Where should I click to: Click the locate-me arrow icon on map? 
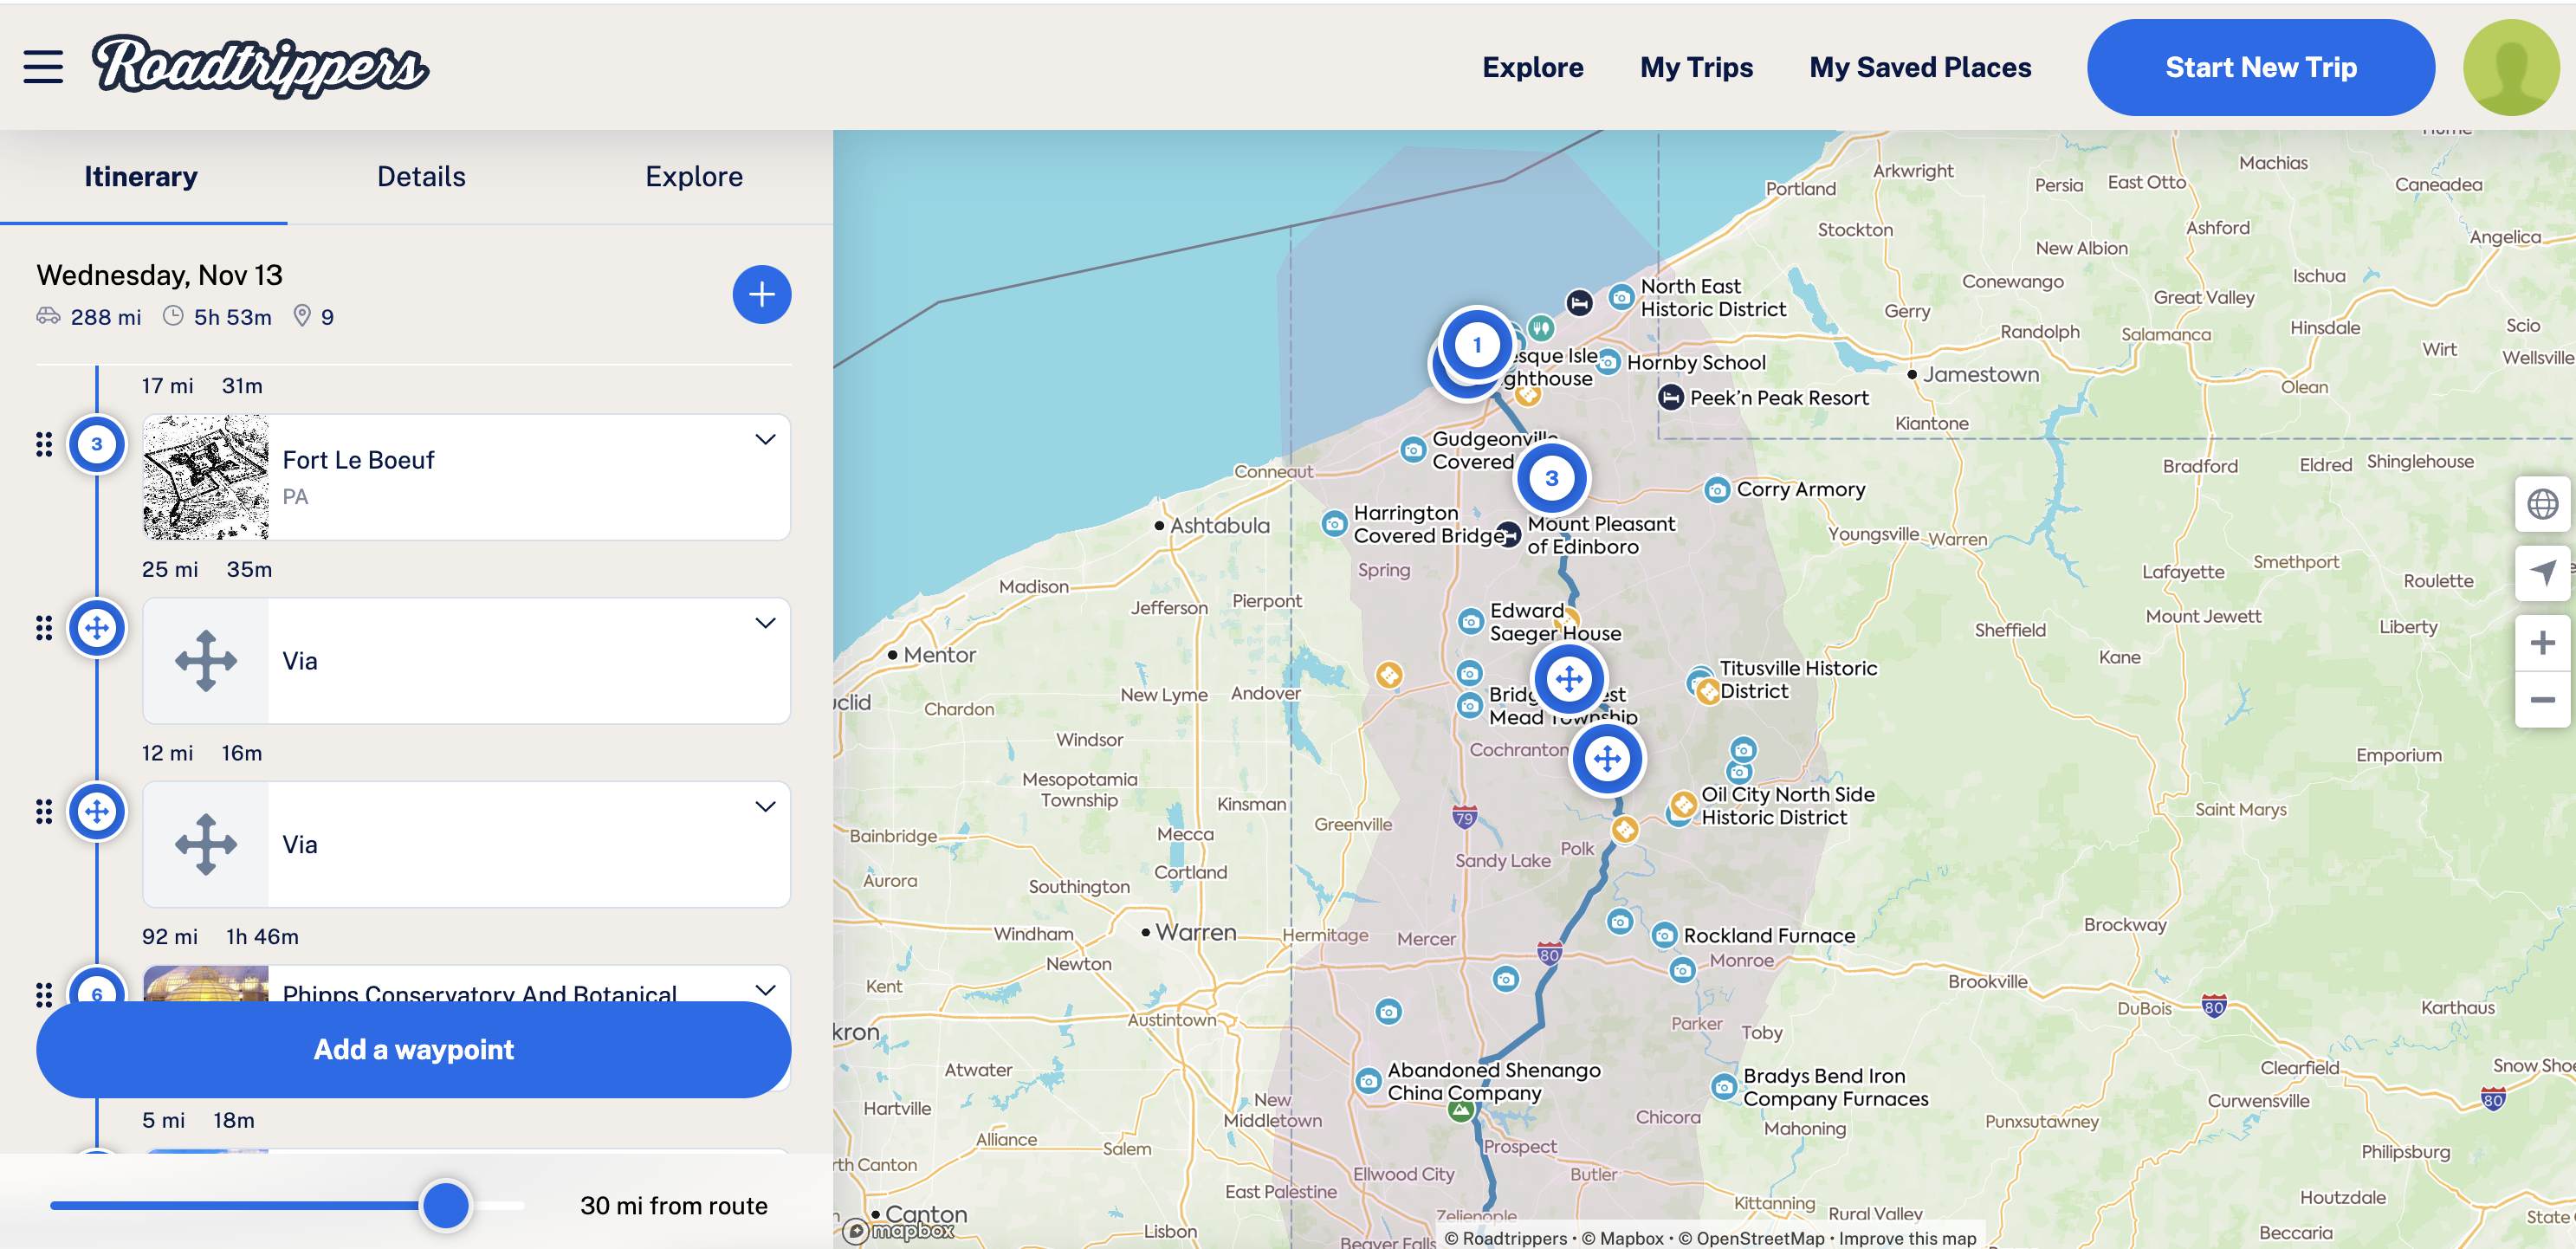click(2543, 574)
